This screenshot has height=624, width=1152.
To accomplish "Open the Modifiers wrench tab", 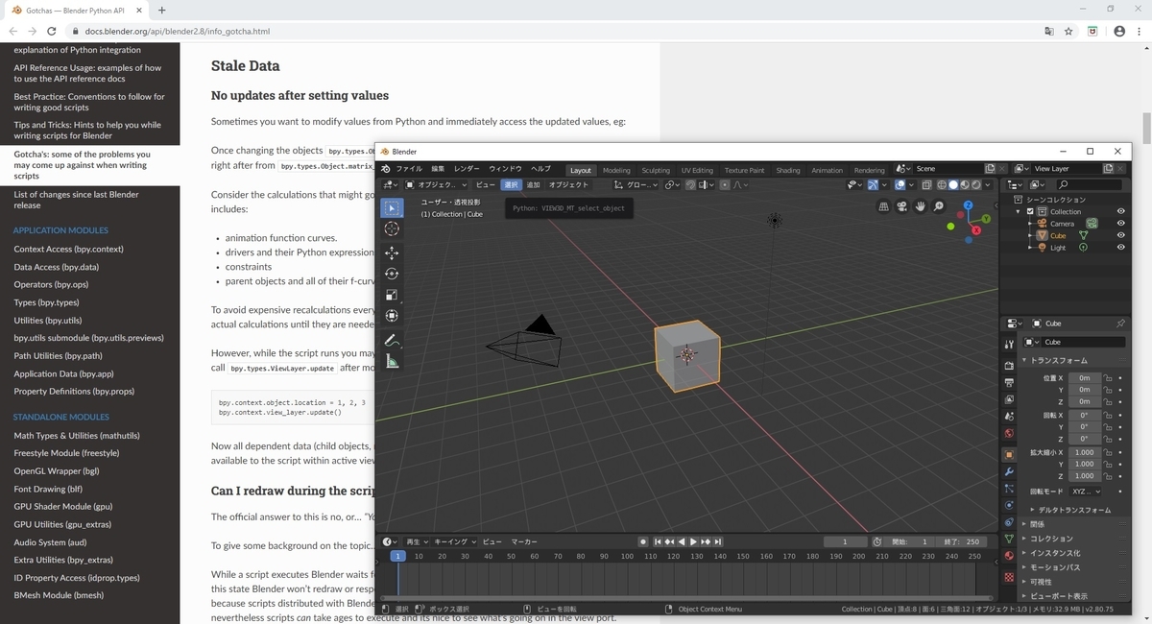I will 1009,472.
